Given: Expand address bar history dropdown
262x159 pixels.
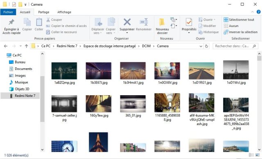Looking at the screenshot, I should click(x=201, y=46).
